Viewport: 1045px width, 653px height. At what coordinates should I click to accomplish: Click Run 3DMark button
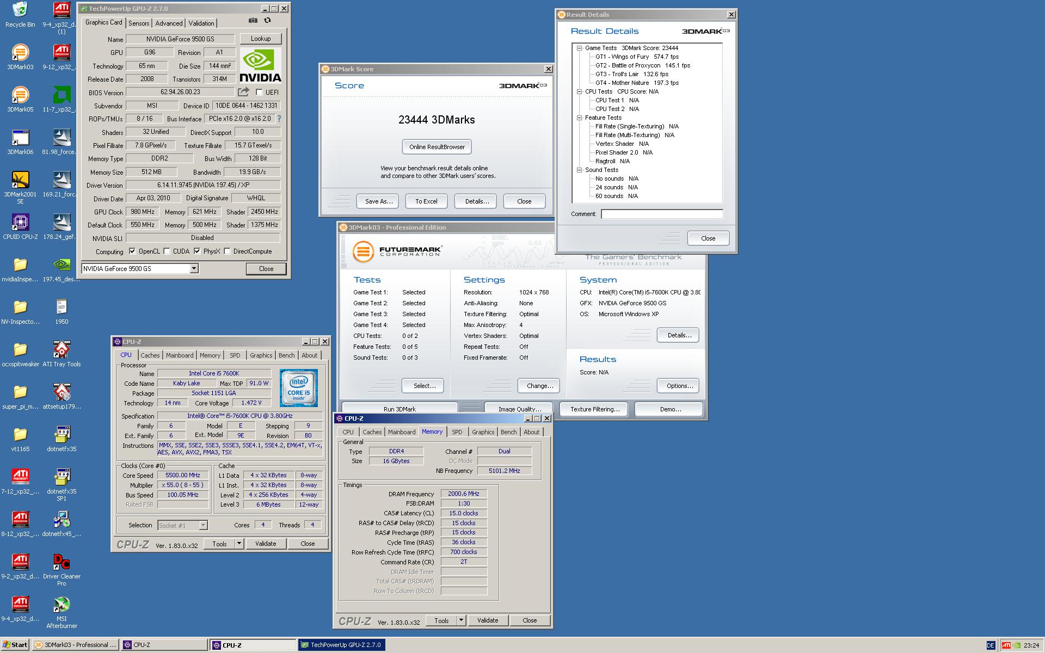point(399,409)
